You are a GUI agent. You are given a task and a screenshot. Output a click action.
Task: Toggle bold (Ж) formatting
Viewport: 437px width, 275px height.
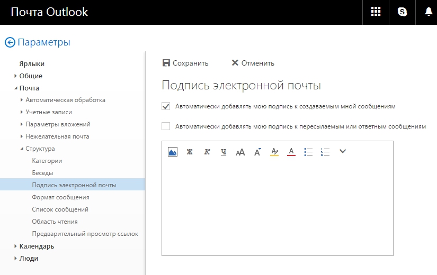coord(190,152)
